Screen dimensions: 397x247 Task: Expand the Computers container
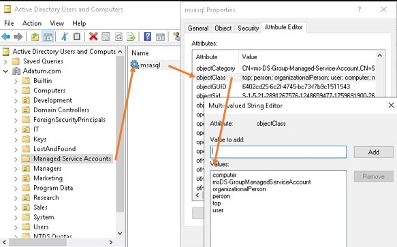[x=16, y=91]
